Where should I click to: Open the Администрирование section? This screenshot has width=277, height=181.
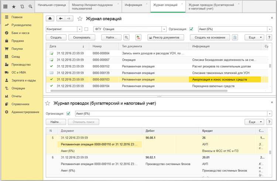pos(25,112)
